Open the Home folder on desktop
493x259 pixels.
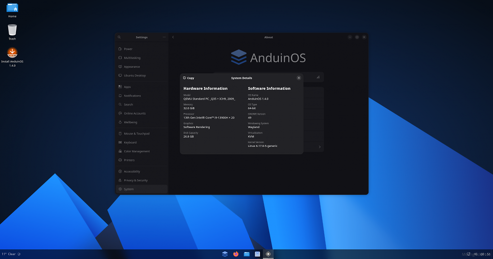pyautogui.click(x=12, y=9)
